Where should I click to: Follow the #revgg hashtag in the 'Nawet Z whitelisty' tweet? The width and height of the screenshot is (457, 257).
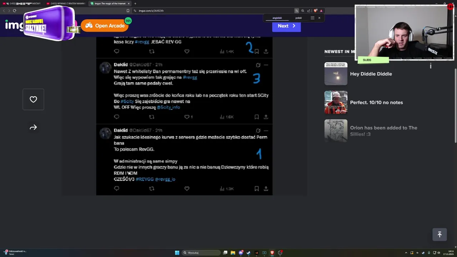[x=190, y=77]
